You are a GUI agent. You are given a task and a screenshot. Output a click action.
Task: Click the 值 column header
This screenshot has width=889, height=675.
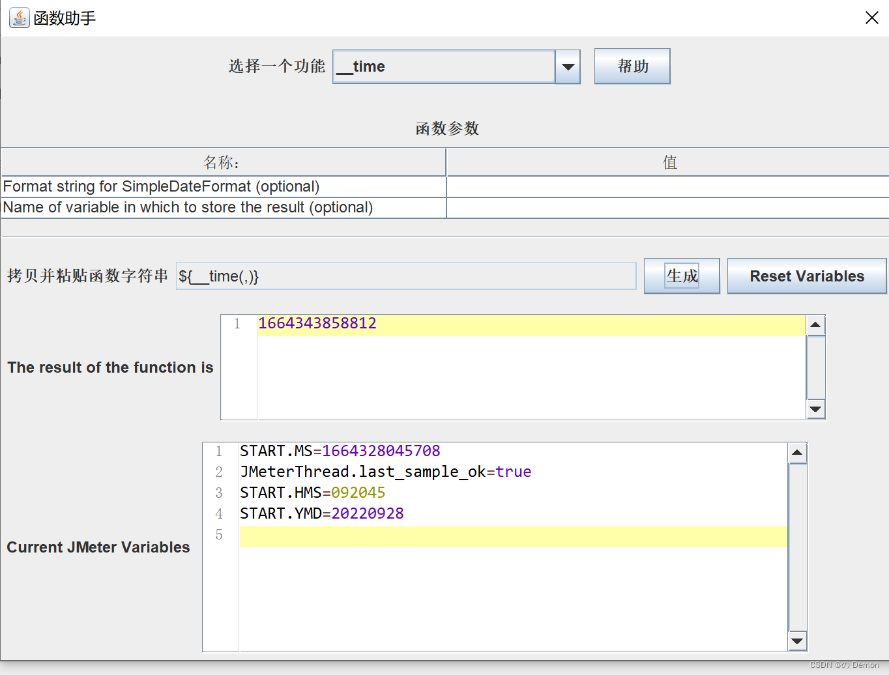point(668,162)
